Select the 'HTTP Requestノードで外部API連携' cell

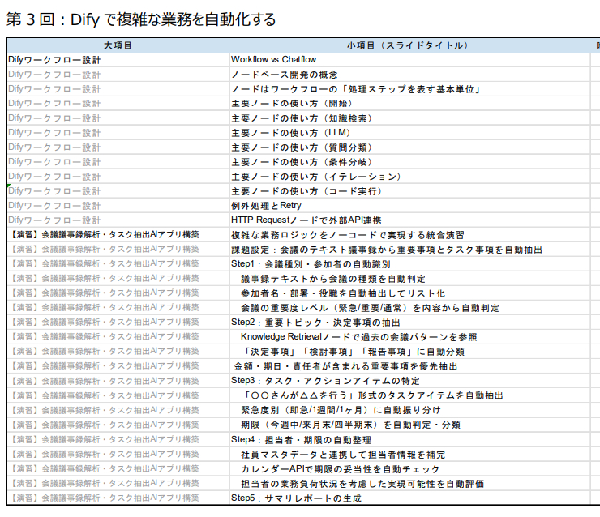(x=306, y=220)
